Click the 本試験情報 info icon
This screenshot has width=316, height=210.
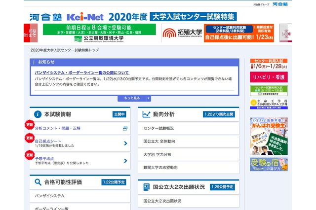38,114
